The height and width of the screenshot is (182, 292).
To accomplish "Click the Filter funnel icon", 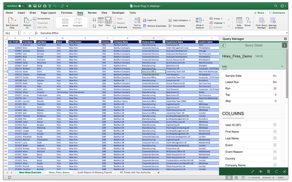I will pyautogui.click(x=108, y=20).
